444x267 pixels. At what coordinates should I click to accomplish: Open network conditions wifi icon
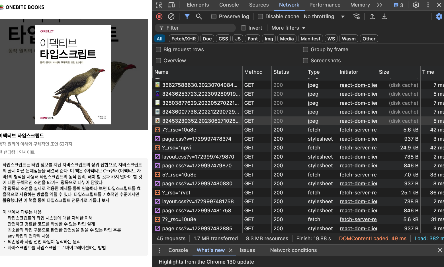point(356,17)
